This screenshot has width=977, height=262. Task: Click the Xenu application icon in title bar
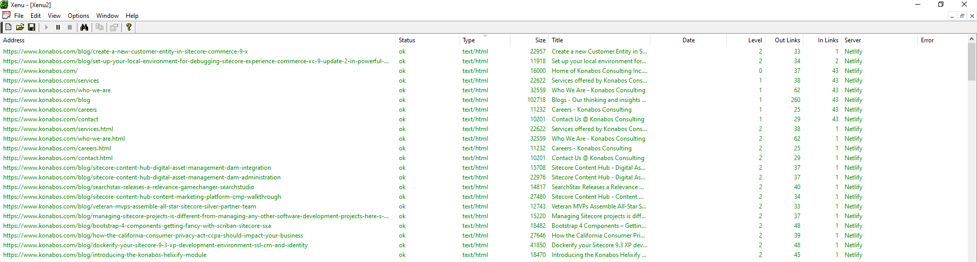click(x=5, y=5)
